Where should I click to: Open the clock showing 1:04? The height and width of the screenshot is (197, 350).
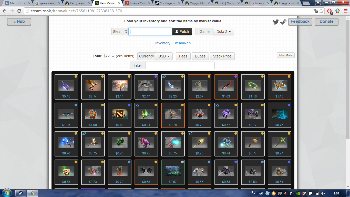336,193
